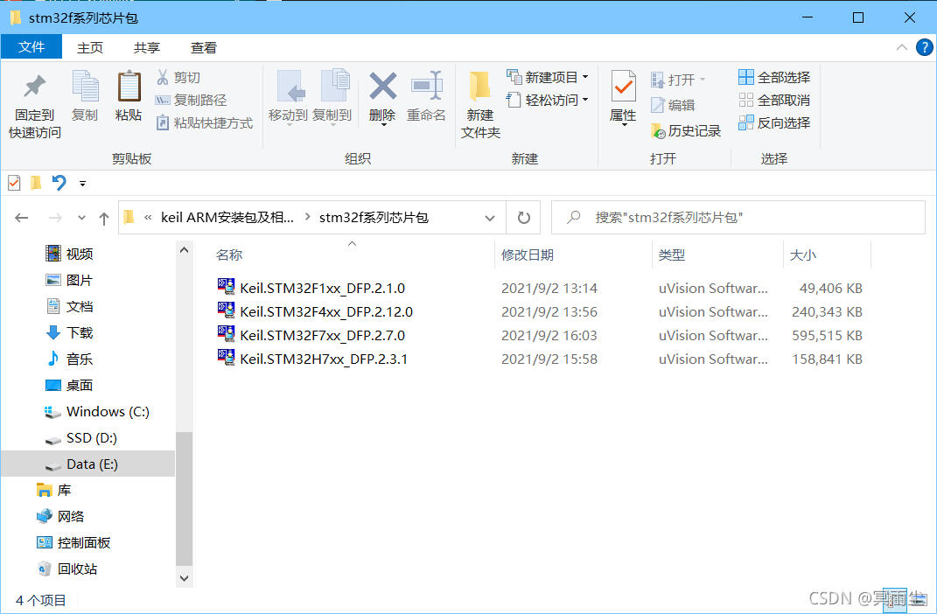Switch to Share (共享) tab
Viewport: 937px width, 614px height.
(147, 48)
